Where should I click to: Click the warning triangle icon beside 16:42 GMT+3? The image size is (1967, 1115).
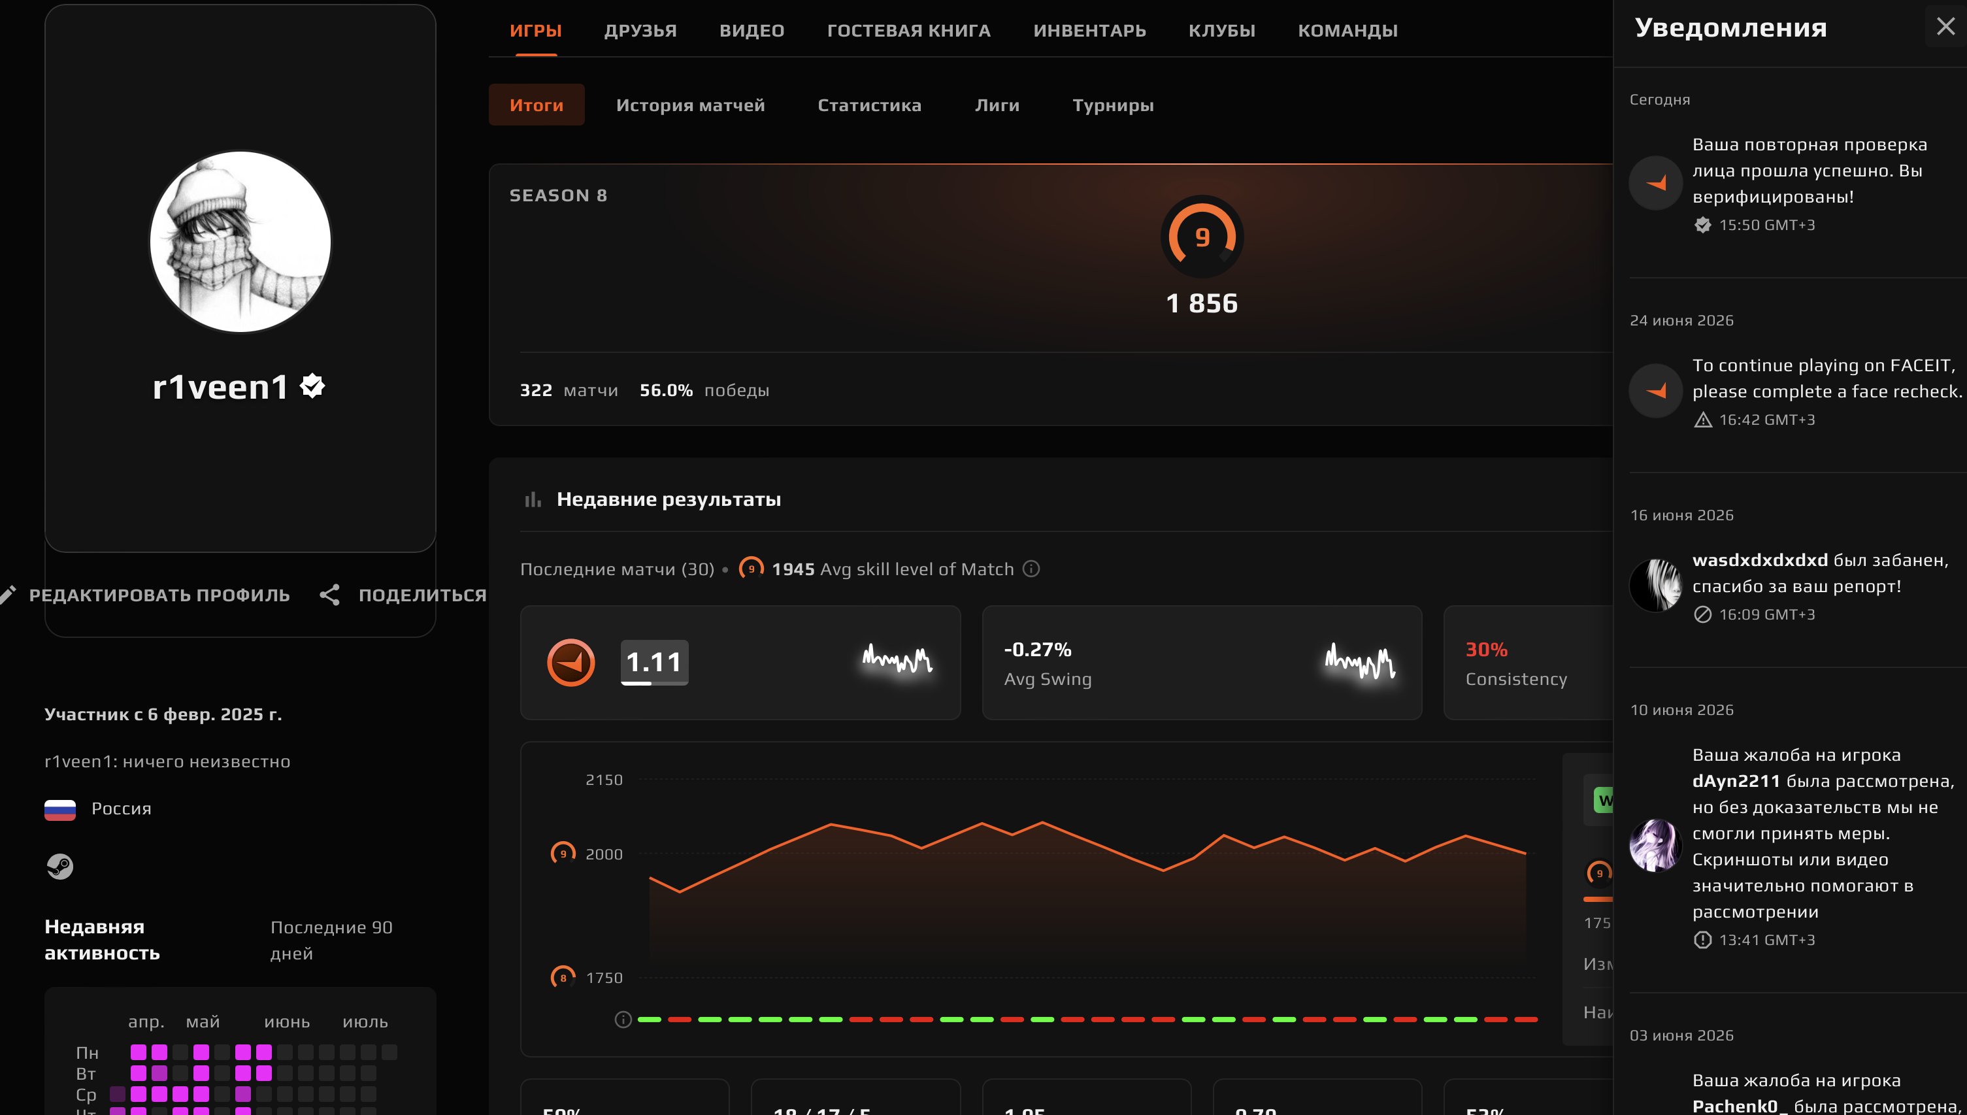[x=1702, y=420]
